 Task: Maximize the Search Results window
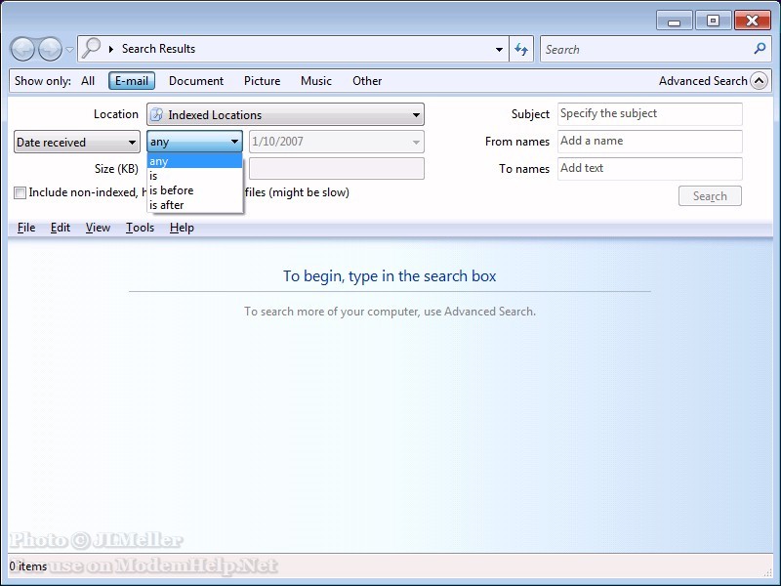click(x=713, y=21)
